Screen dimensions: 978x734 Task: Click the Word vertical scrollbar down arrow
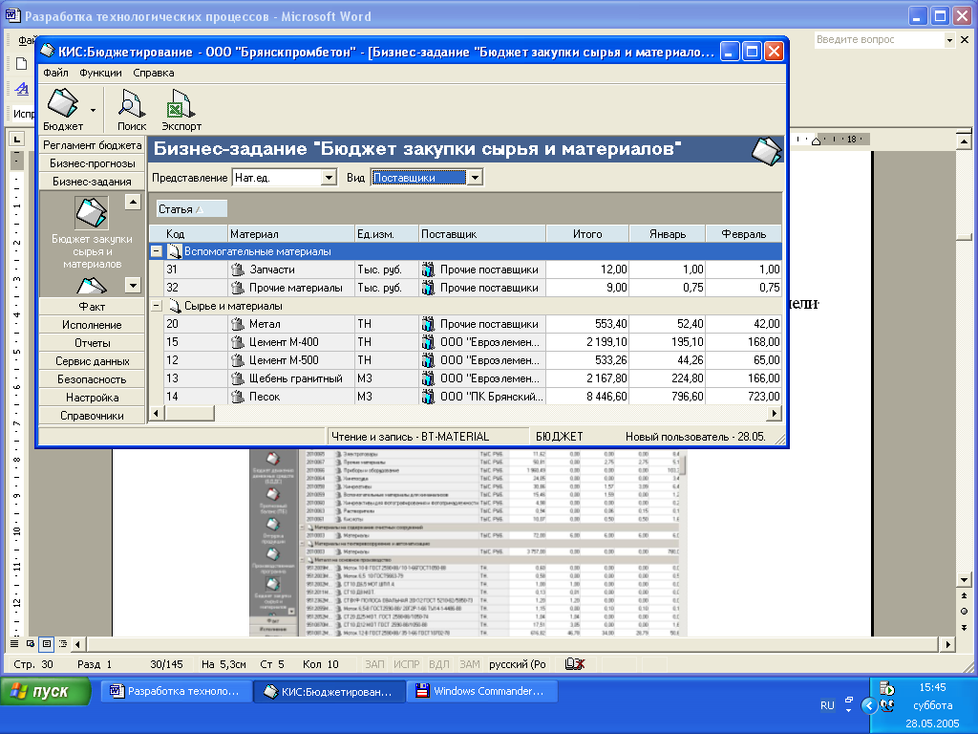(964, 580)
